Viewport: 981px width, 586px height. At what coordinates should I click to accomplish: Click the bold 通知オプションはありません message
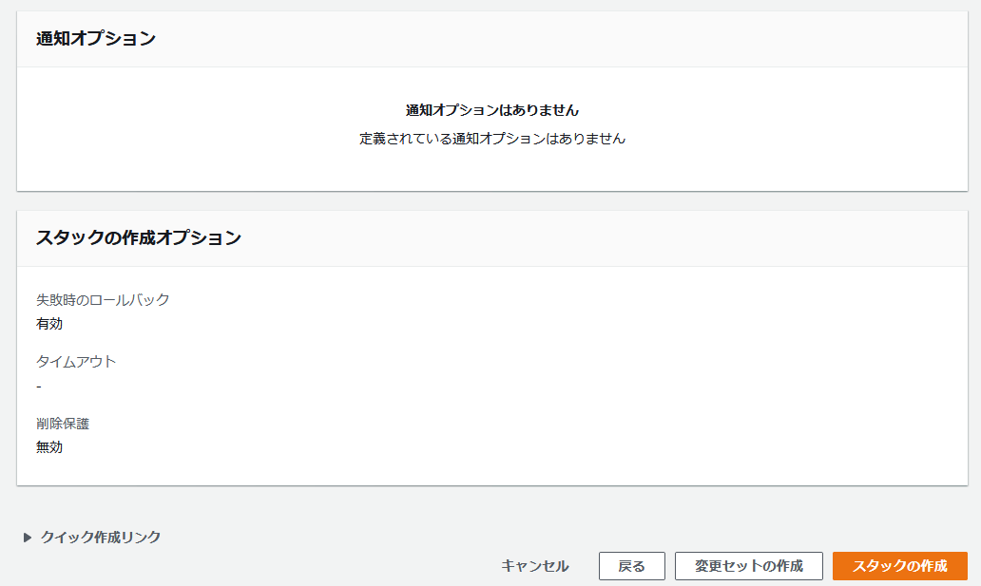tap(491, 110)
